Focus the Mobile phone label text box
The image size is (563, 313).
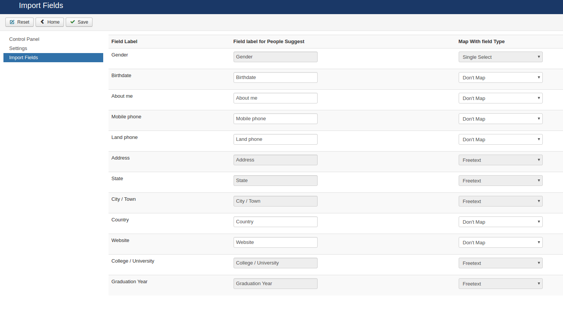(275, 119)
